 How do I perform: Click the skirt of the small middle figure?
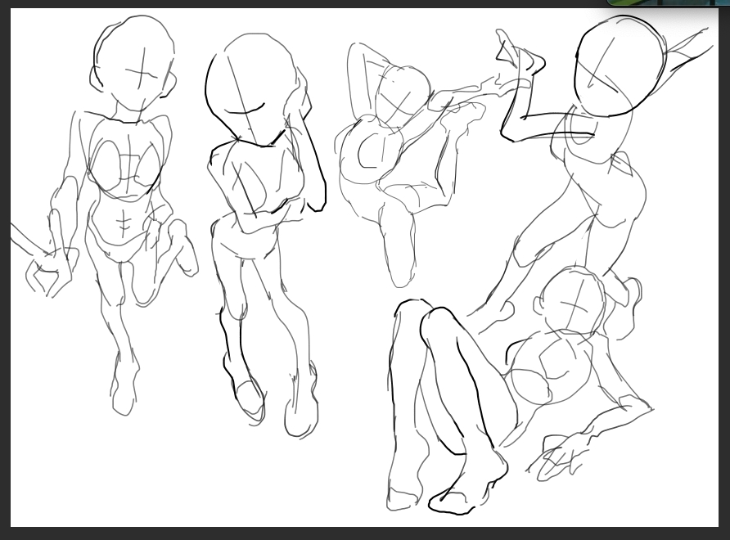tap(421, 176)
